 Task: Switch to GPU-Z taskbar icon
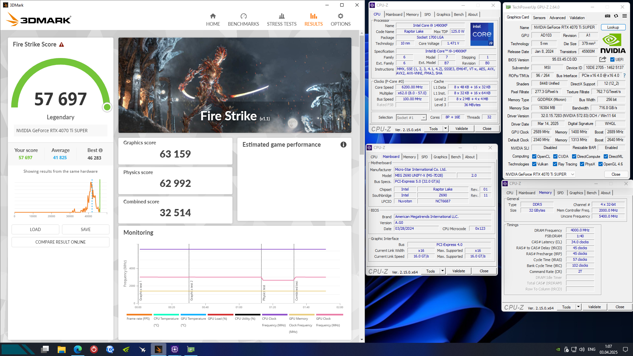click(191, 349)
